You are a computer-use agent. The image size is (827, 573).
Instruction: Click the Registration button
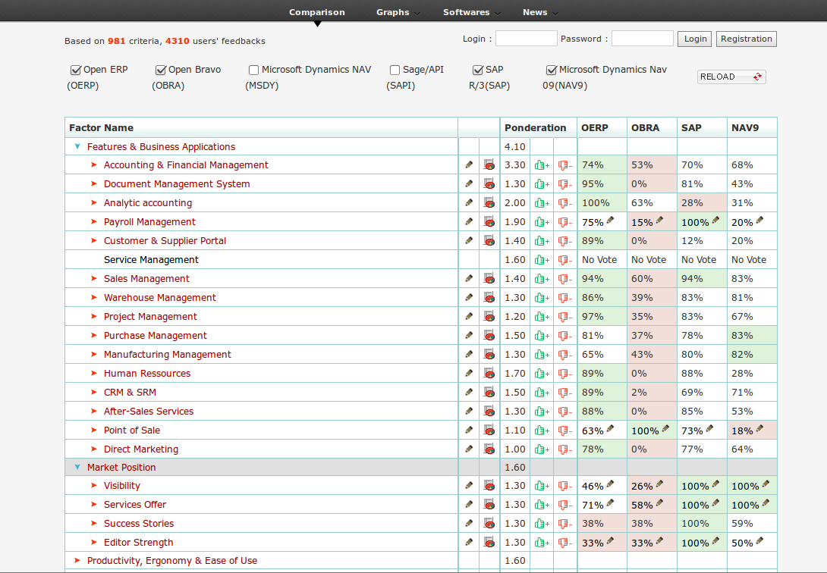[747, 39]
